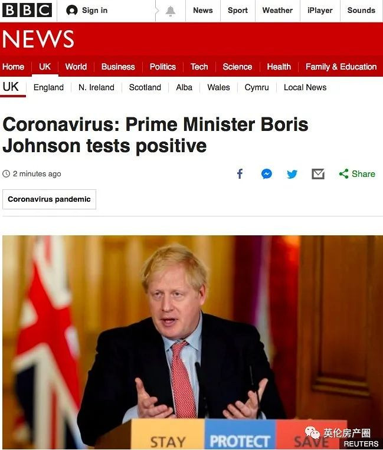Open Family & Education section
This screenshot has height=450, width=383.
click(x=341, y=67)
